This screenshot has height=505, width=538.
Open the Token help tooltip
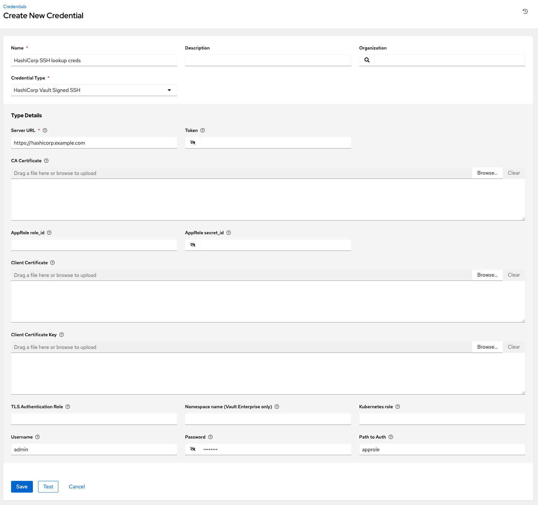pyautogui.click(x=203, y=130)
